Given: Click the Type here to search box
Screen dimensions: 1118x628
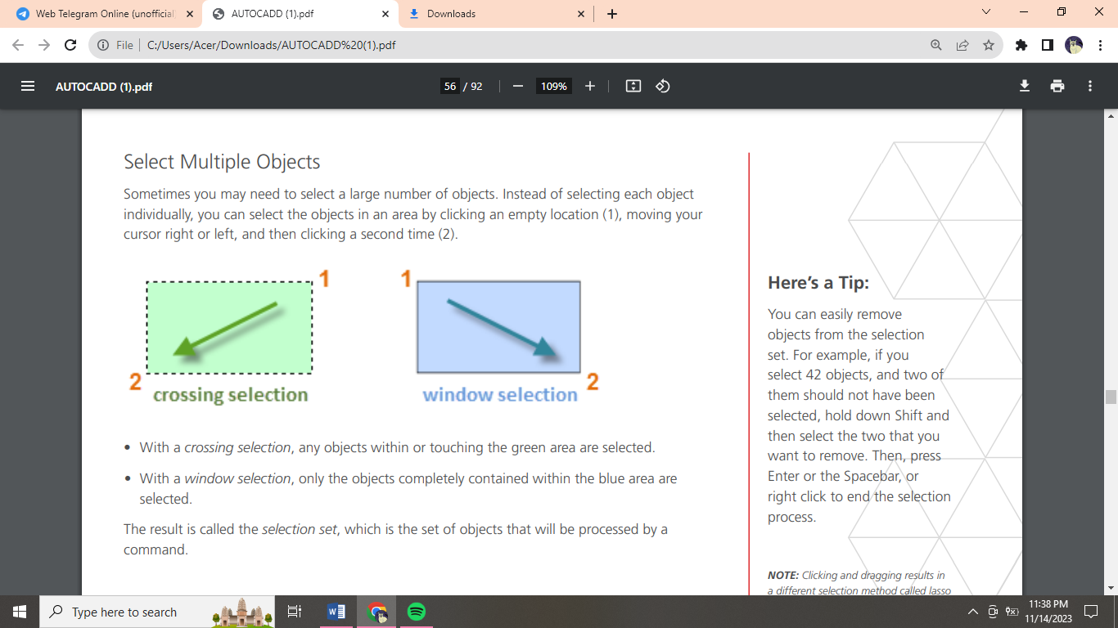Looking at the screenshot, I should click(157, 612).
